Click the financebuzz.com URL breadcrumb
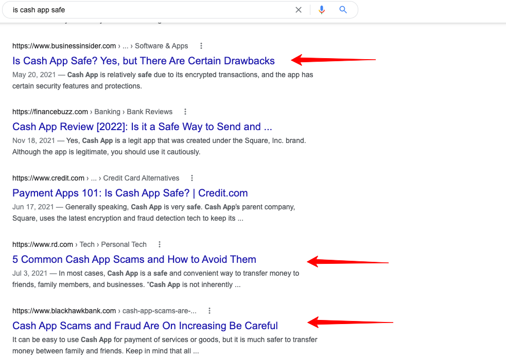 50,112
